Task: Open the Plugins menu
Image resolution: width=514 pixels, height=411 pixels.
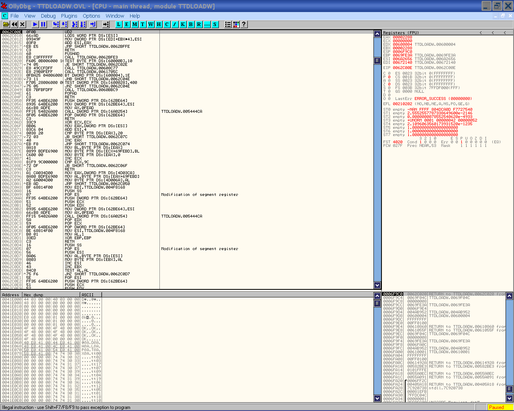Action: pyautogui.click(x=69, y=16)
